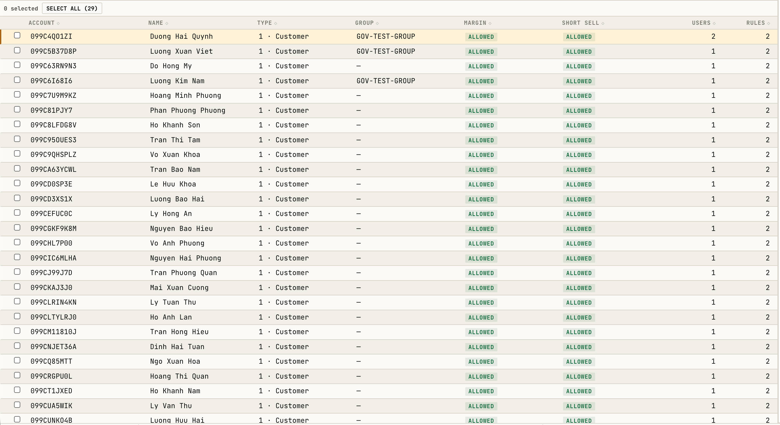780x425 pixels.
Task: Click GOV-TEST-GROUP in Luong Kim Nam's row
Action: tap(386, 81)
